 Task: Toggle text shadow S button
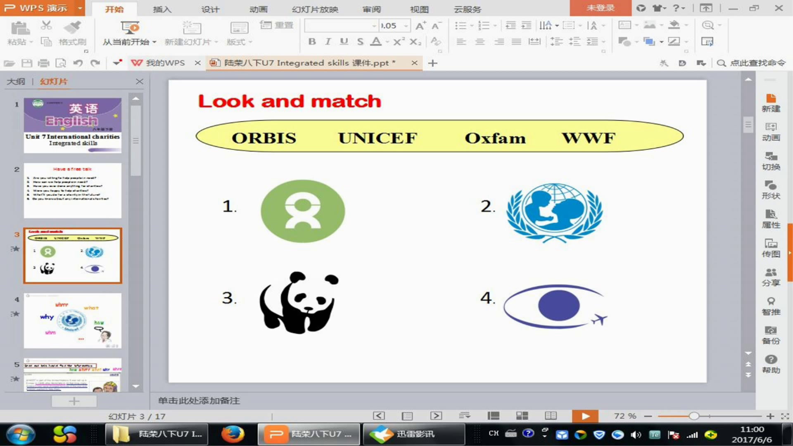[360, 41]
